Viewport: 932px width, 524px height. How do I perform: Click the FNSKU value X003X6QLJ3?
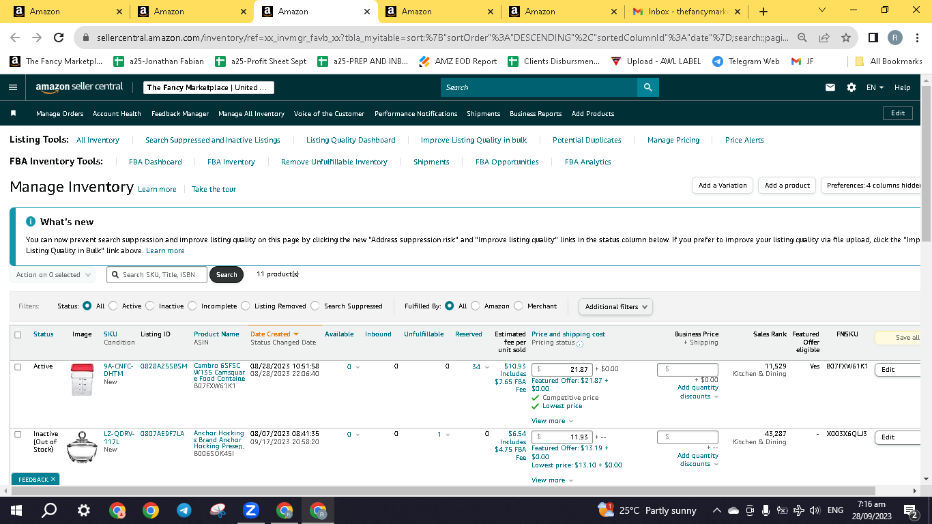pos(847,434)
